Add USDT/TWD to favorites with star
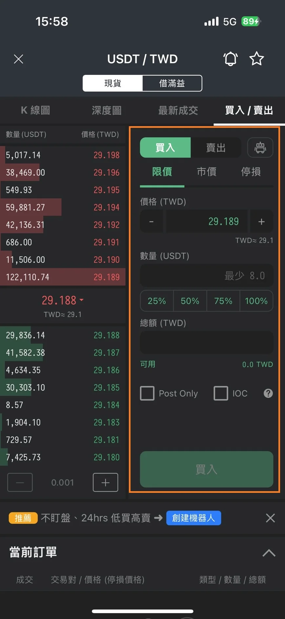 point(256,59)
